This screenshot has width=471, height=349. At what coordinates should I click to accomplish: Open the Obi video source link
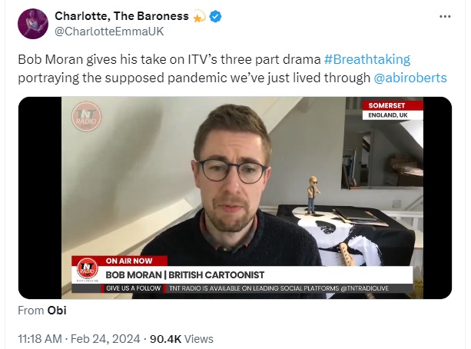point(57,311)
